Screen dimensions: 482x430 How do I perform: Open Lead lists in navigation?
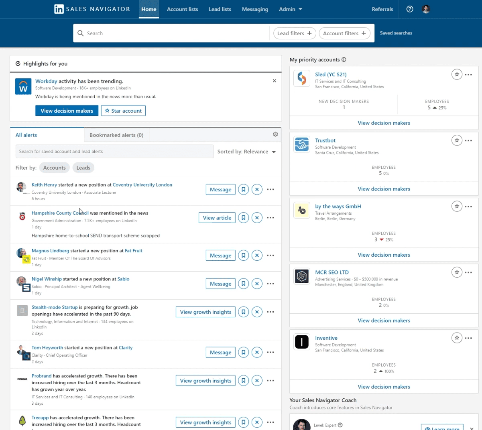click(x=220, y=9)
